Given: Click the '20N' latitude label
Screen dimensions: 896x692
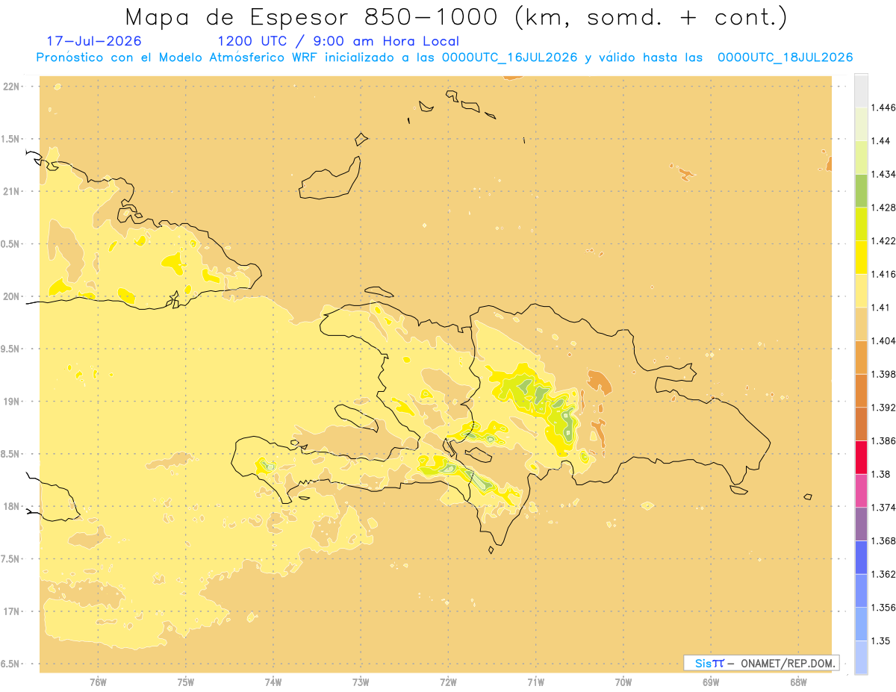Looking at the screenshot, I should pos(10,297).
